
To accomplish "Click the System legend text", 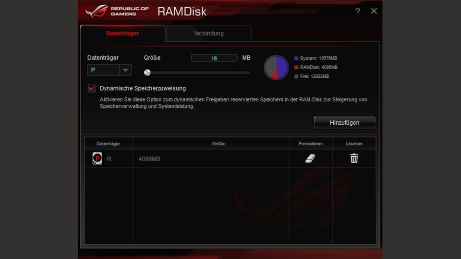I will (318, 58).
